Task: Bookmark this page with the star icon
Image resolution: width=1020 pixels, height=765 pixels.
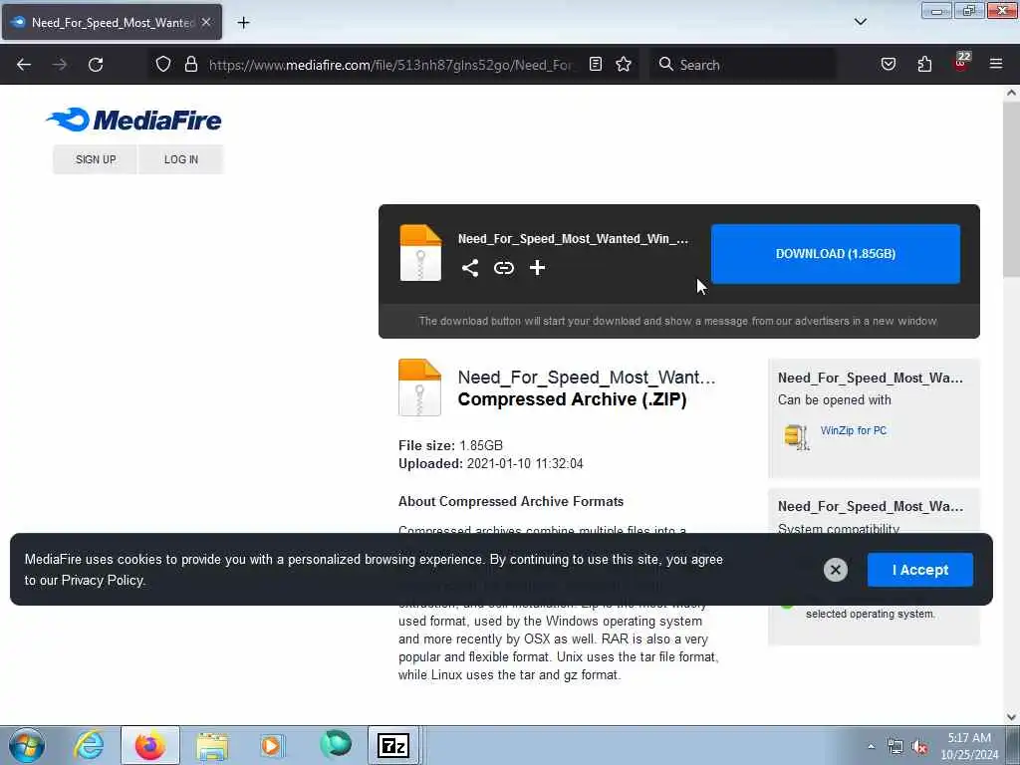Action: point(624,64)
